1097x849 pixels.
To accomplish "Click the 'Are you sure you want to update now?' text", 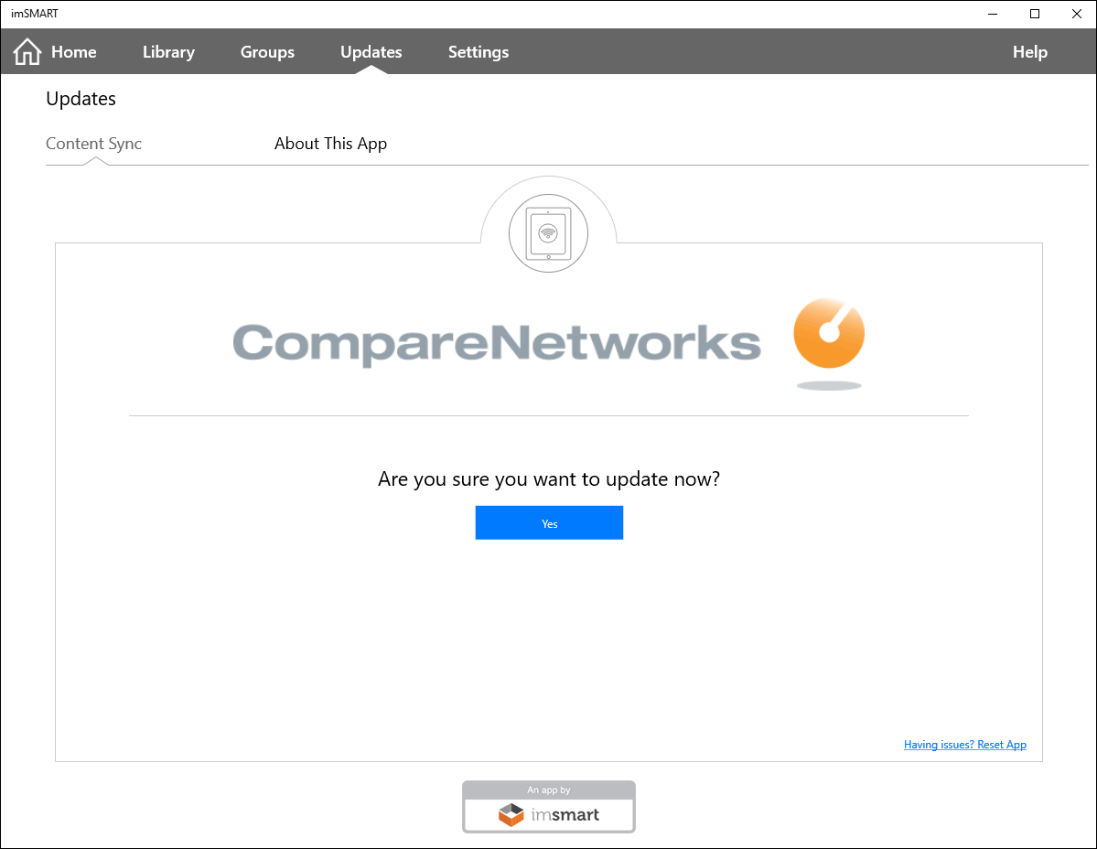I will (549, 479).
